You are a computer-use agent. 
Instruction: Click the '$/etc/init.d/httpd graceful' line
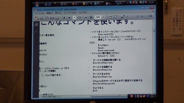pyautogui.click(x=104, y=84)
